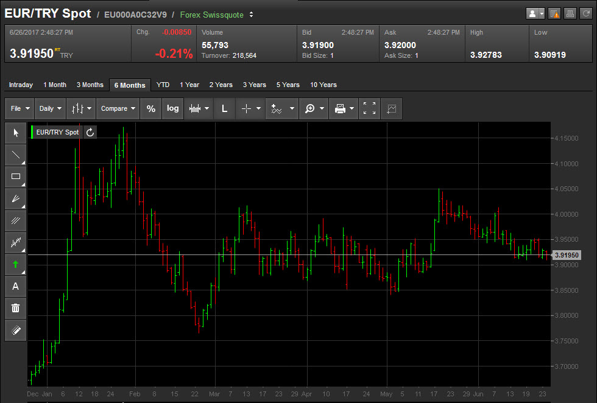The width and height of the screenshot is (597, 403).
Task: Select the trend line drawing tool
Action: 16,155
